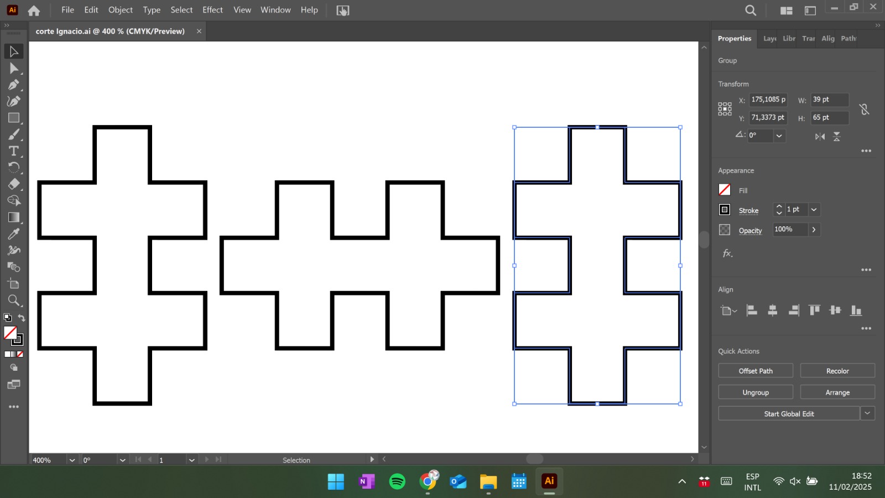Click Horizontal Align Center icon
Image resolution: width=885 pixels, height=498 pixels.
click(x=773, y=310)
